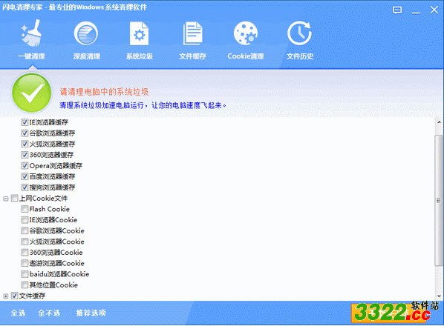The width and height of the screenshot is (444, 326).
Task: Select the 其他位置Cookie row label
Action: coord(53,285)
